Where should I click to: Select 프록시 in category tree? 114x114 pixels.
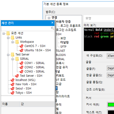(x=60, y=63)
